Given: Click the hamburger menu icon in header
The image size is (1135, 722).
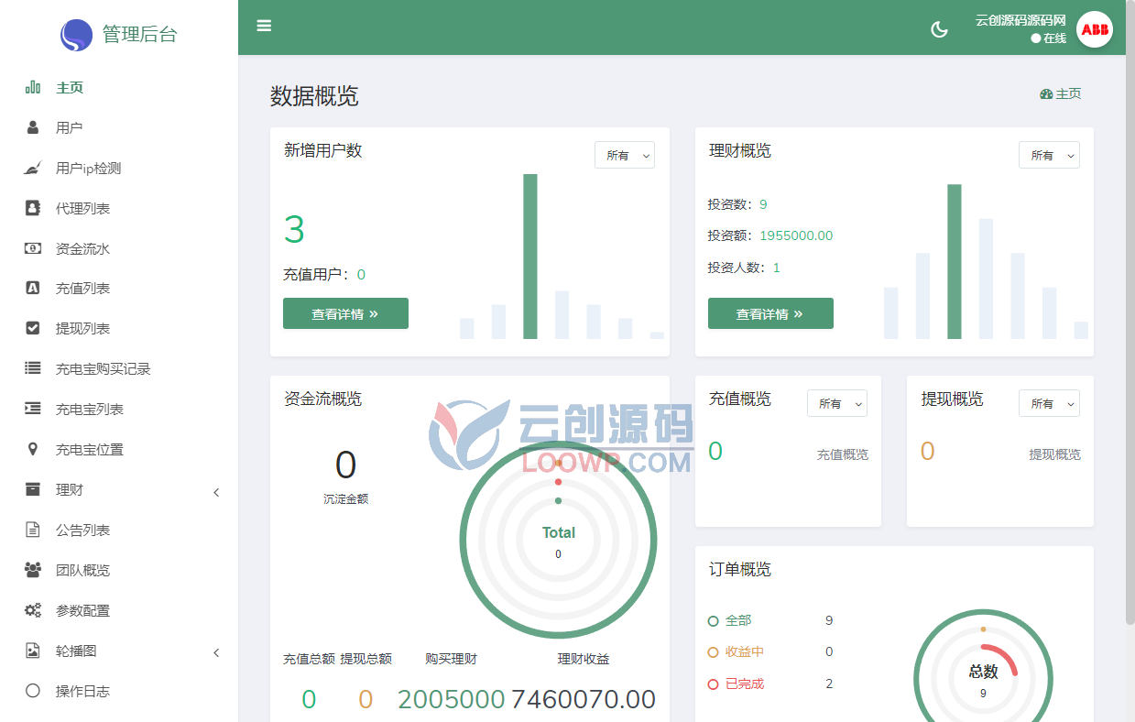Looking at the screenshot, I should [x=264, y=26].
